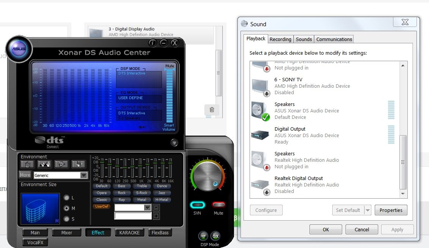429x248 pixels.
Task: Click the playback device list scroll-down arrow
Action: [x=403, y=194]
